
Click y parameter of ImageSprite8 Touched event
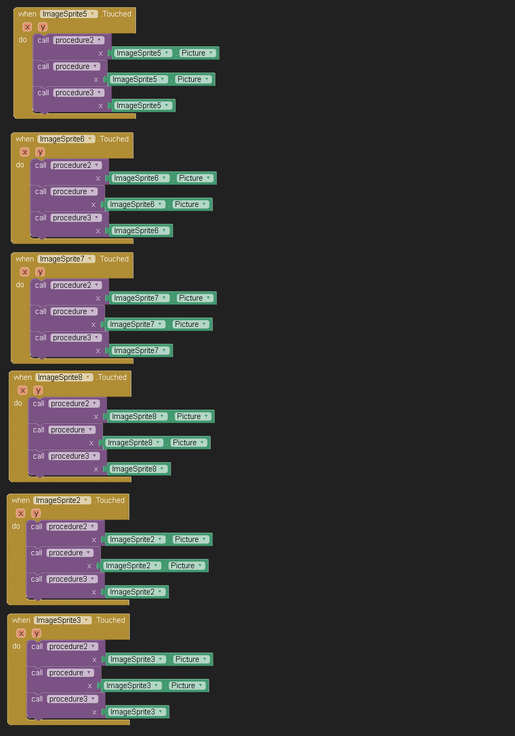[38, 390]
